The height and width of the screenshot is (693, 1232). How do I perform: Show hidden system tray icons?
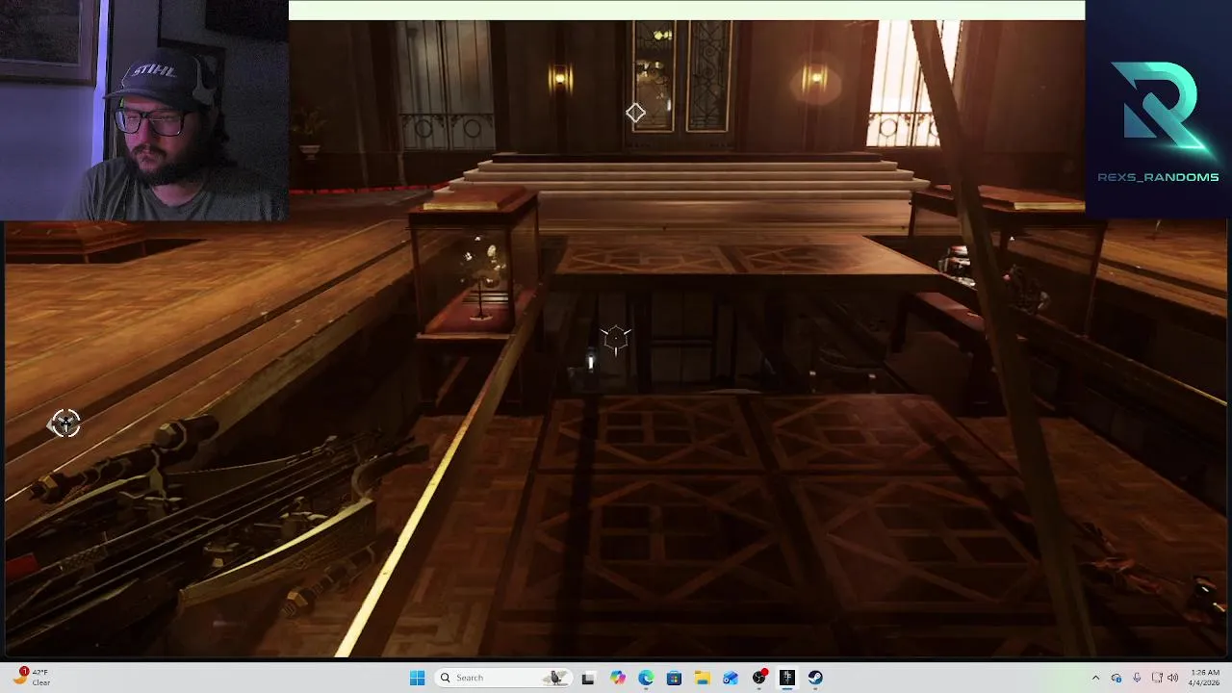pyautogui.click(x=1095, y=678)
